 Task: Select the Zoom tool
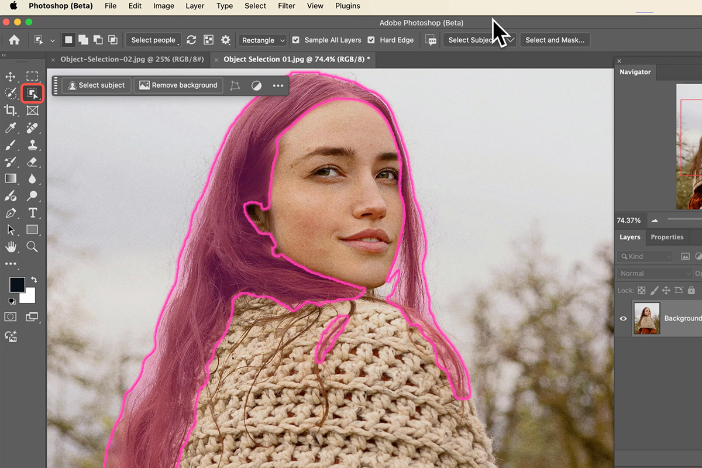(32, 246)
